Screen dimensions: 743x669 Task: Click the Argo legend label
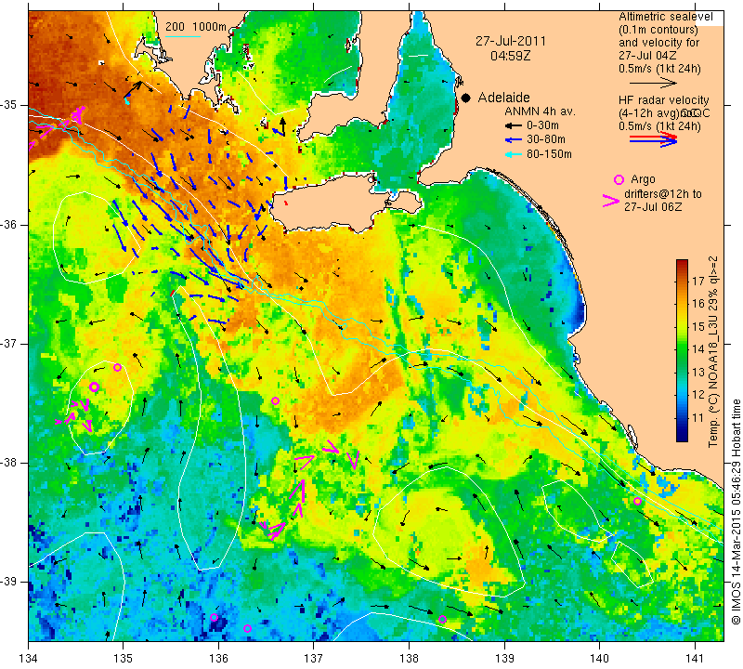click(643, 179)
